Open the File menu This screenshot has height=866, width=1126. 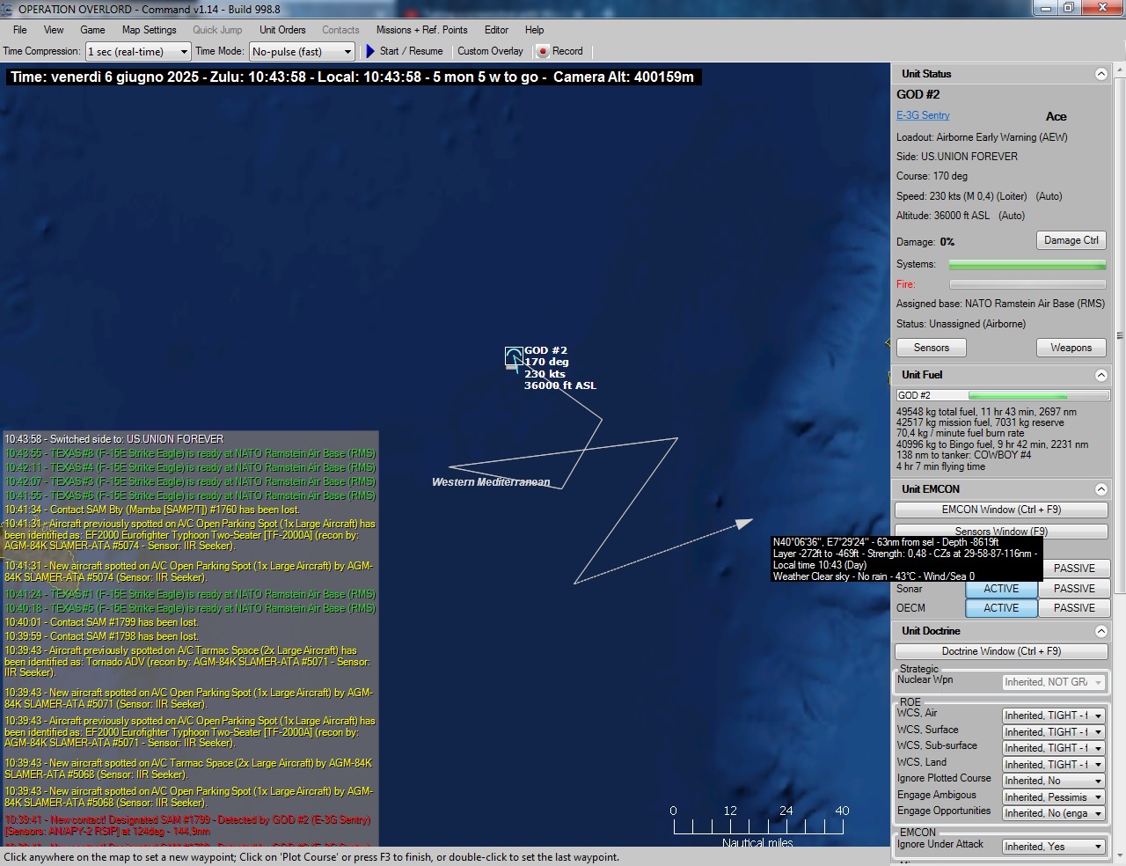click(x=19, y=30)
